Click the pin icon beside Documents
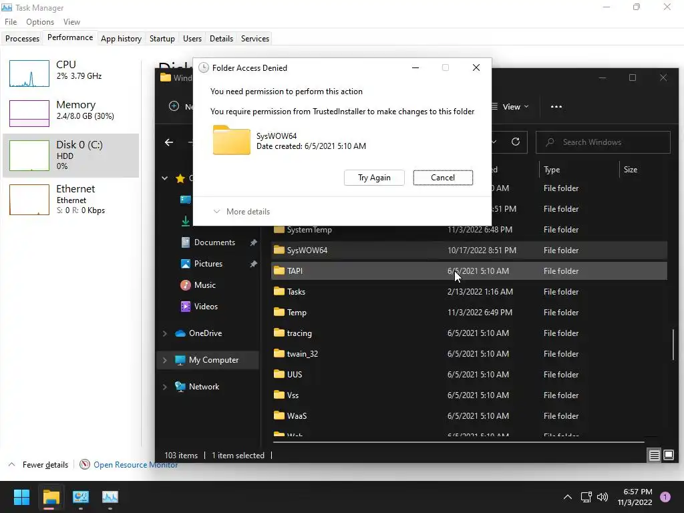Screen dimensions: 684x513 coord(253,242)
